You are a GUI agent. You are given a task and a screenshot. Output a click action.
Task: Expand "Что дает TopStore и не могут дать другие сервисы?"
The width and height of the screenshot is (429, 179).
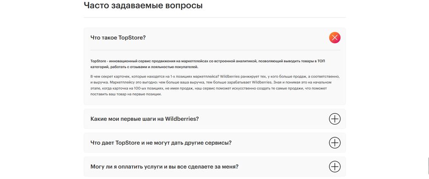click(x=161, y=143)
